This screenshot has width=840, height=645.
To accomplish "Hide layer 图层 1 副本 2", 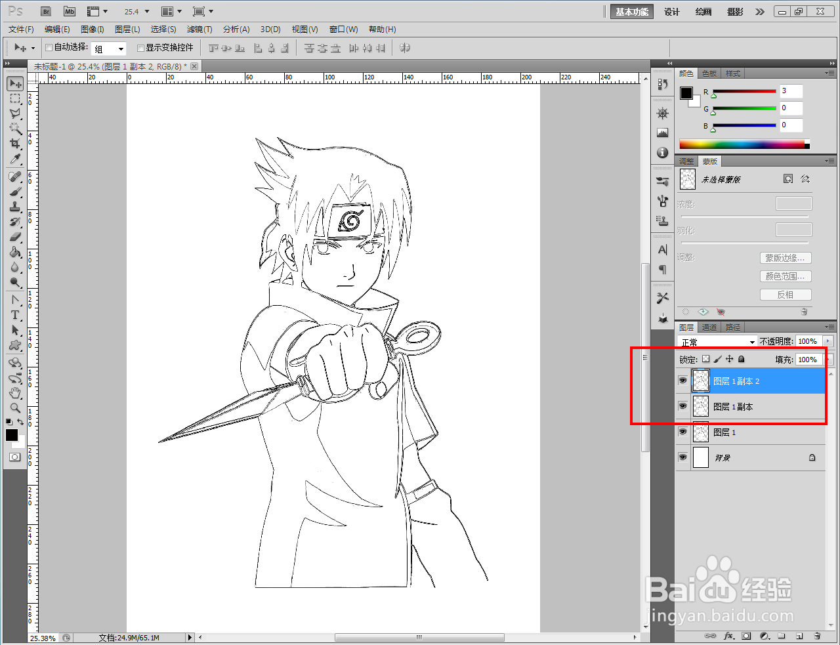I will [x=682, y=381].
